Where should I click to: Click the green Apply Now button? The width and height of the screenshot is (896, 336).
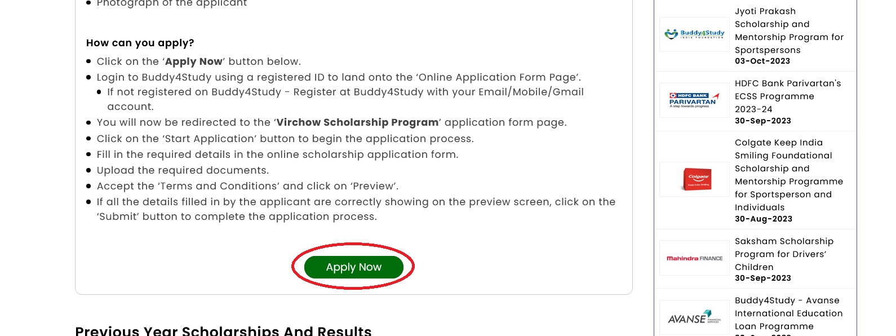353,267
